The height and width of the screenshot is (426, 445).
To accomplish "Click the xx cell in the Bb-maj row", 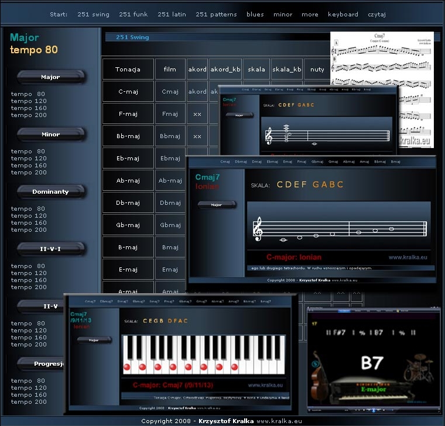I will [x=197, y=136].
